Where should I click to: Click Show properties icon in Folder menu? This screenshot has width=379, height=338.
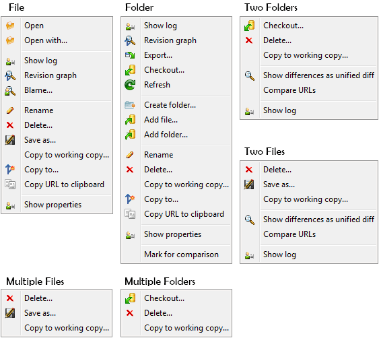pyautogui.click(x=130, y=235)
